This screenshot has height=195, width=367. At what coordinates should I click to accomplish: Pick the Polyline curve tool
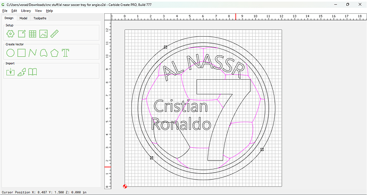[32, 53]
